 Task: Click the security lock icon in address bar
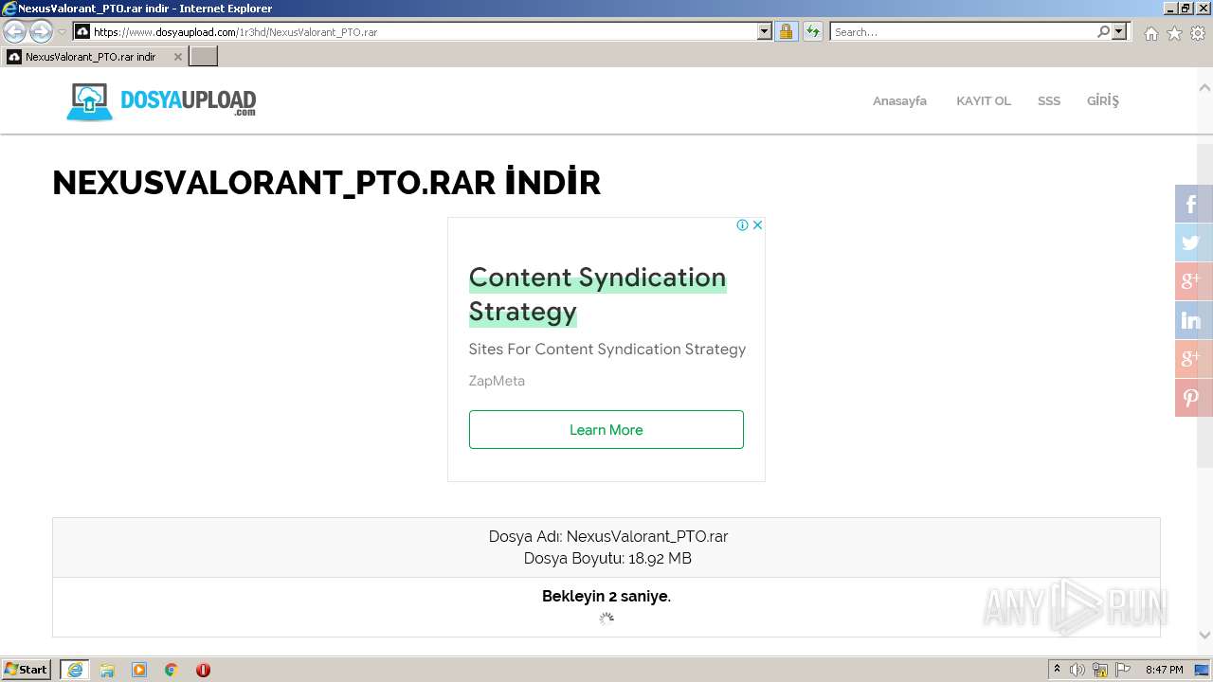pos(786,31)
